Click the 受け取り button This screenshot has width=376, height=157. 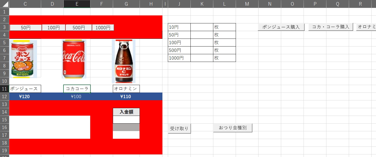[179, 128]
